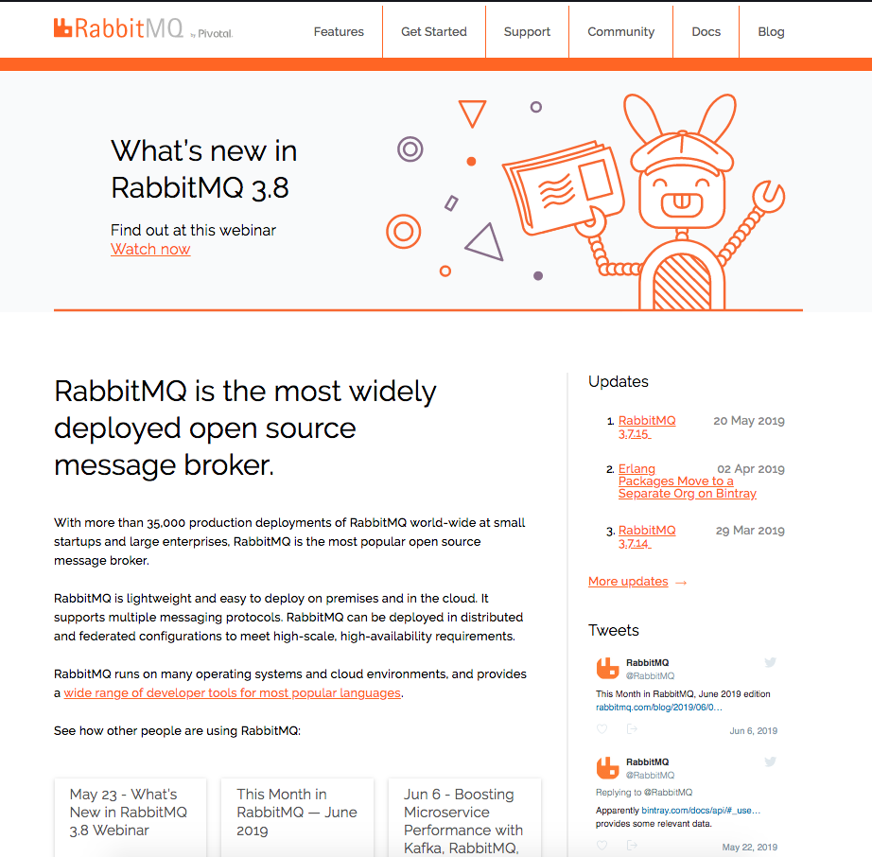Click the 29 Mar 2019 update date
Image resolution: width=872 pixels, height=857 pixels.
coord(750,531)
